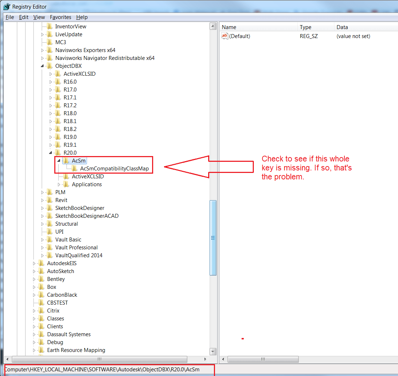This screenshot has height=376, width=398.
Task: Click the R19.1 folder icon
Action: point(58,145)
